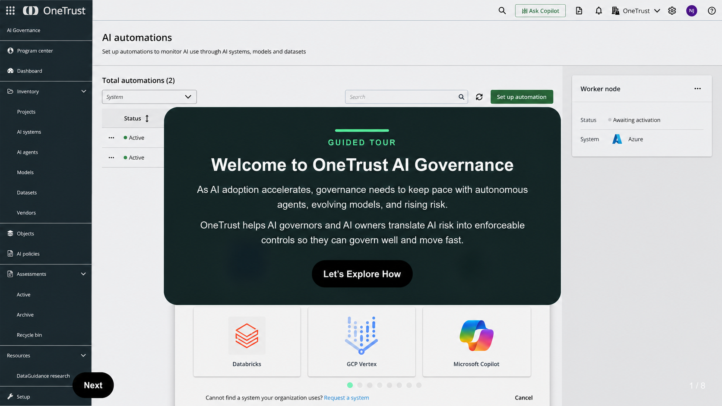Select the Microsoft Copilot system card
The height and width of the screenshot is (406, 722).
(476, 342)
